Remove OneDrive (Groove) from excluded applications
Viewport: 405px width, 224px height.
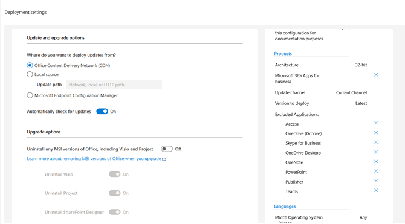pyautogui.click(x=376, y=133)
